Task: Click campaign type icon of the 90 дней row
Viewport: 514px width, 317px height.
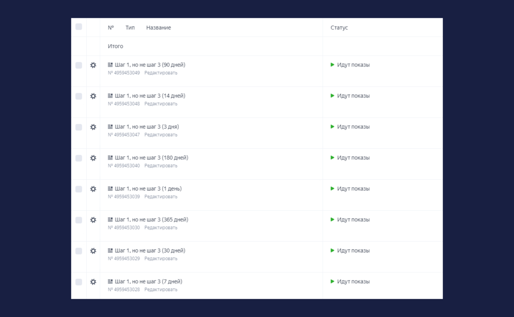Action: coord(110,65)
